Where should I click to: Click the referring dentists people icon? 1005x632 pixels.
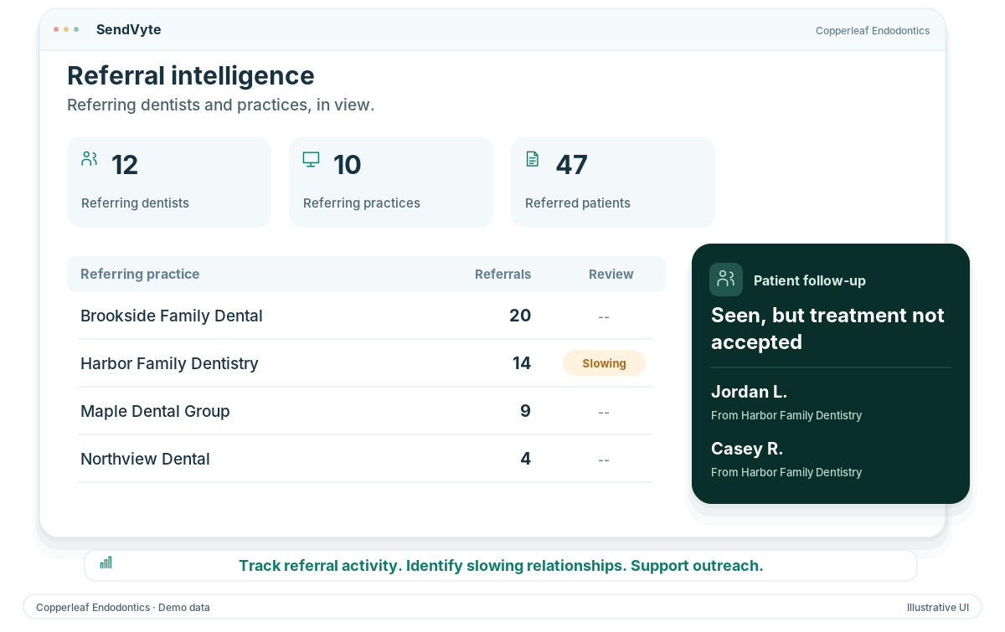pos(90,159)
